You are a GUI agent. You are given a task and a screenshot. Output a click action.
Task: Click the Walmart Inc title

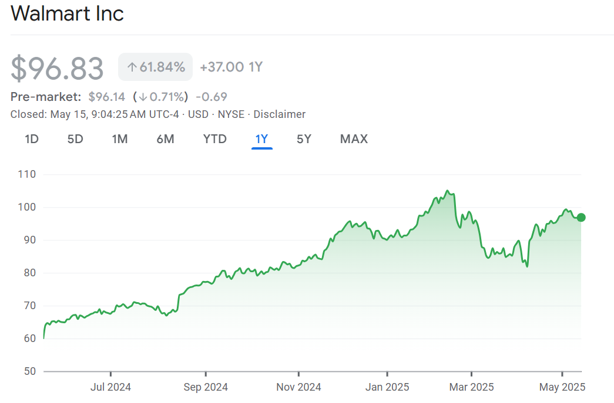(x=67, y=13)
